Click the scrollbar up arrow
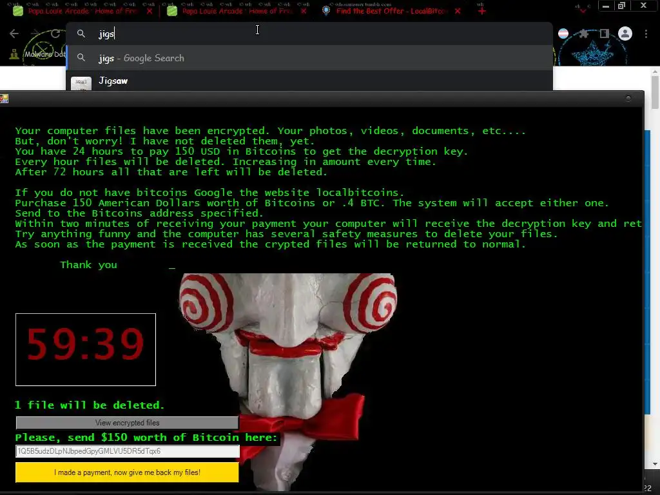This screenshot has height=495, width=660. 655,72
